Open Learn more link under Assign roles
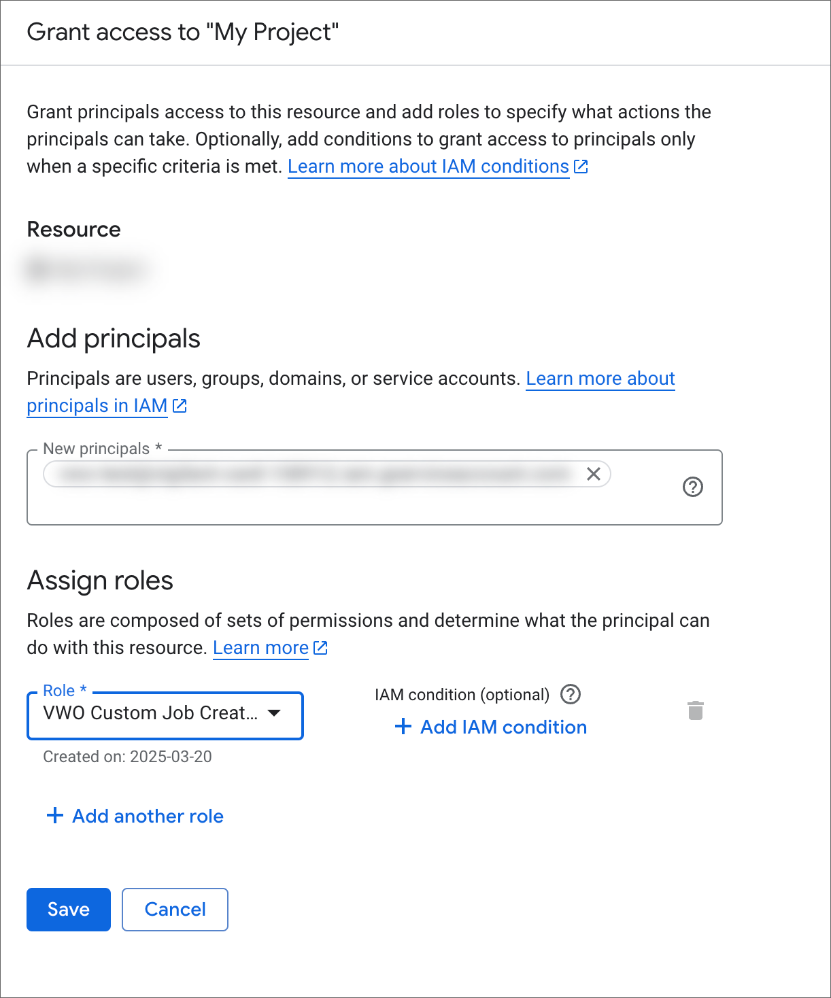The height and width of the screenshot is (998, 831). pos(261,648)
